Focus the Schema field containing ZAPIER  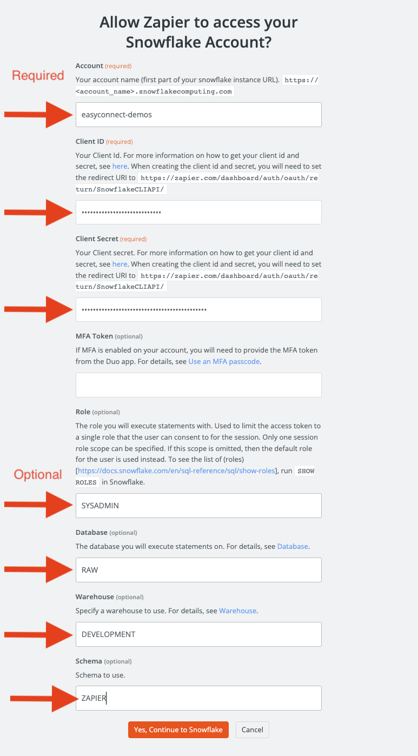coord(198,698)
